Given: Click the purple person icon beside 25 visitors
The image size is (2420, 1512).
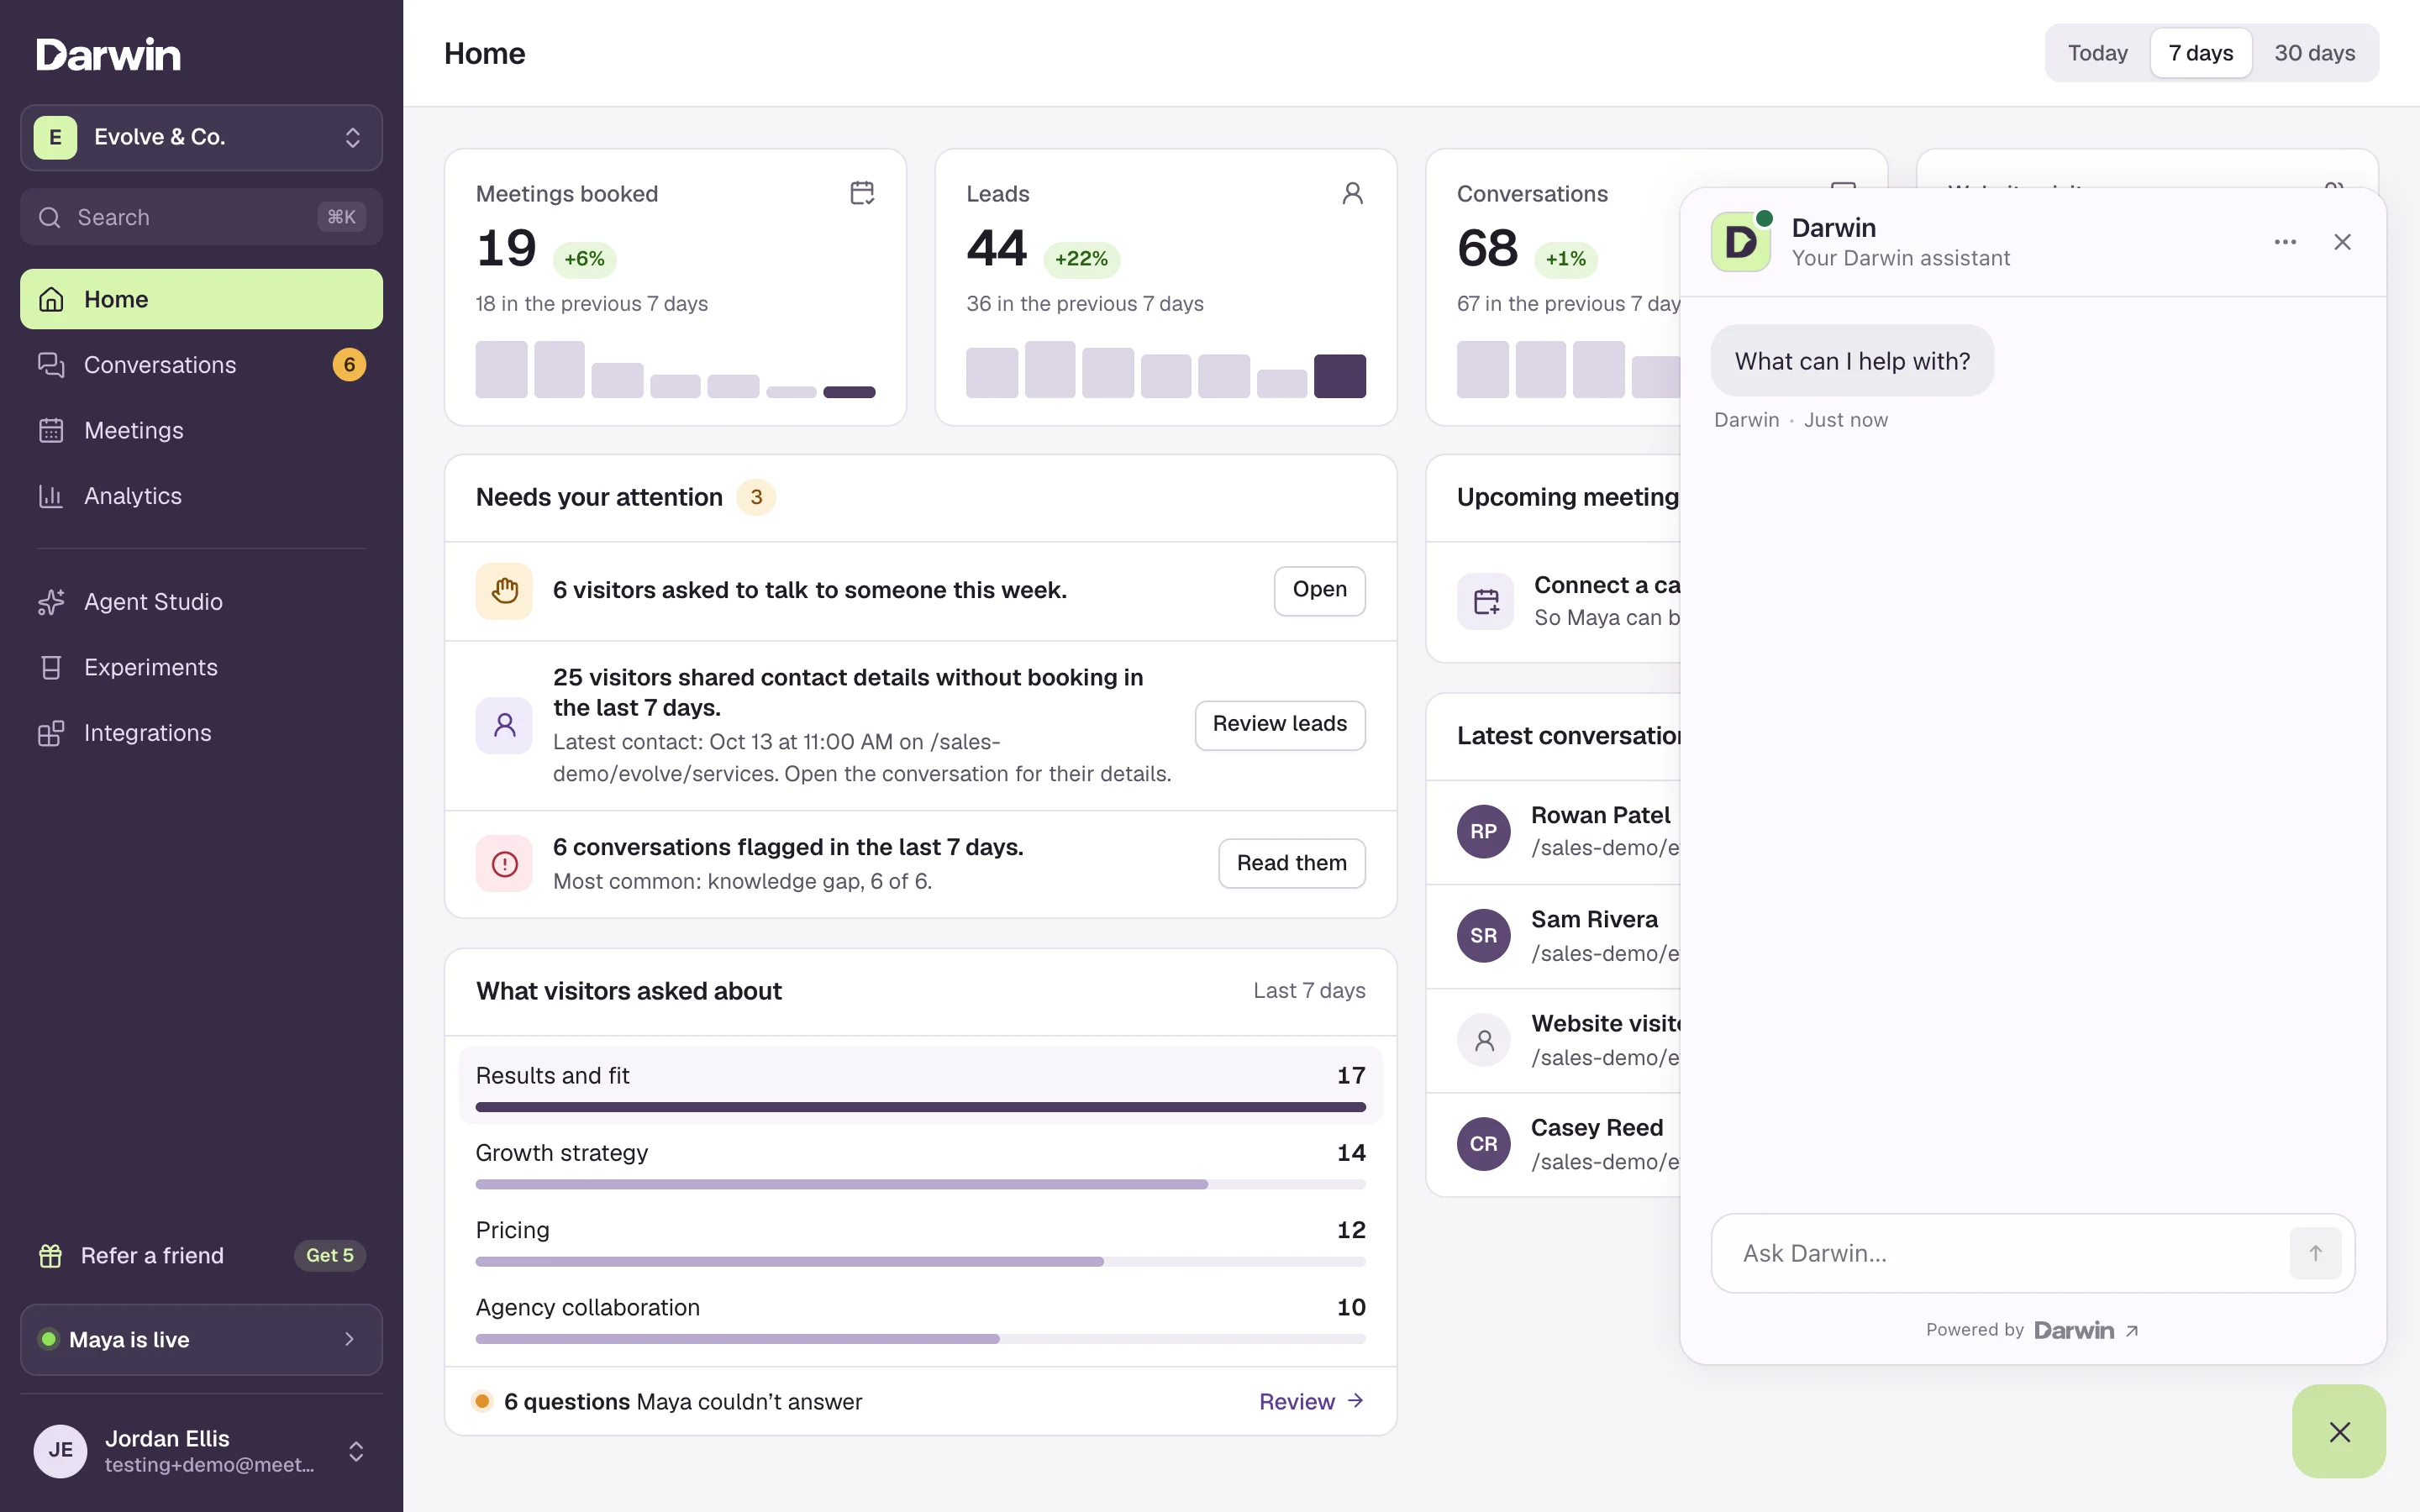Looking at the screenshot, I should click(504, 725).
